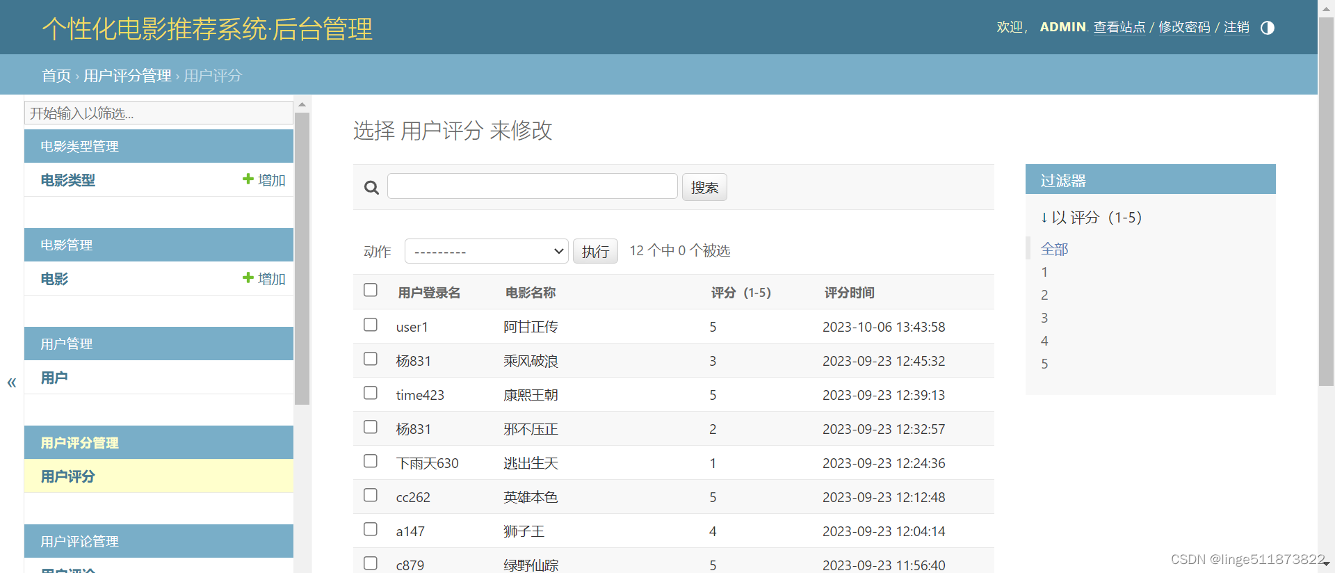Open the c879 rating entry
Screen dimensions: 1335x573
tap(410, 565)
